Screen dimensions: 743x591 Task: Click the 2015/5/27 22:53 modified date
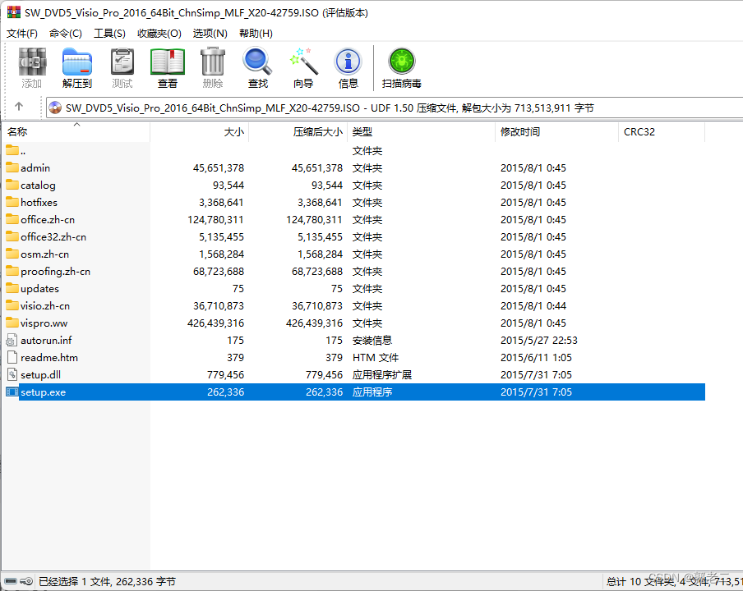coord(539,340)
